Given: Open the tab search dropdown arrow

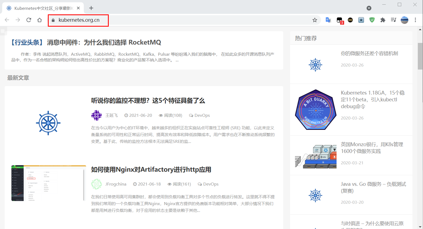Looking at the screenshot, I should 369,8.
